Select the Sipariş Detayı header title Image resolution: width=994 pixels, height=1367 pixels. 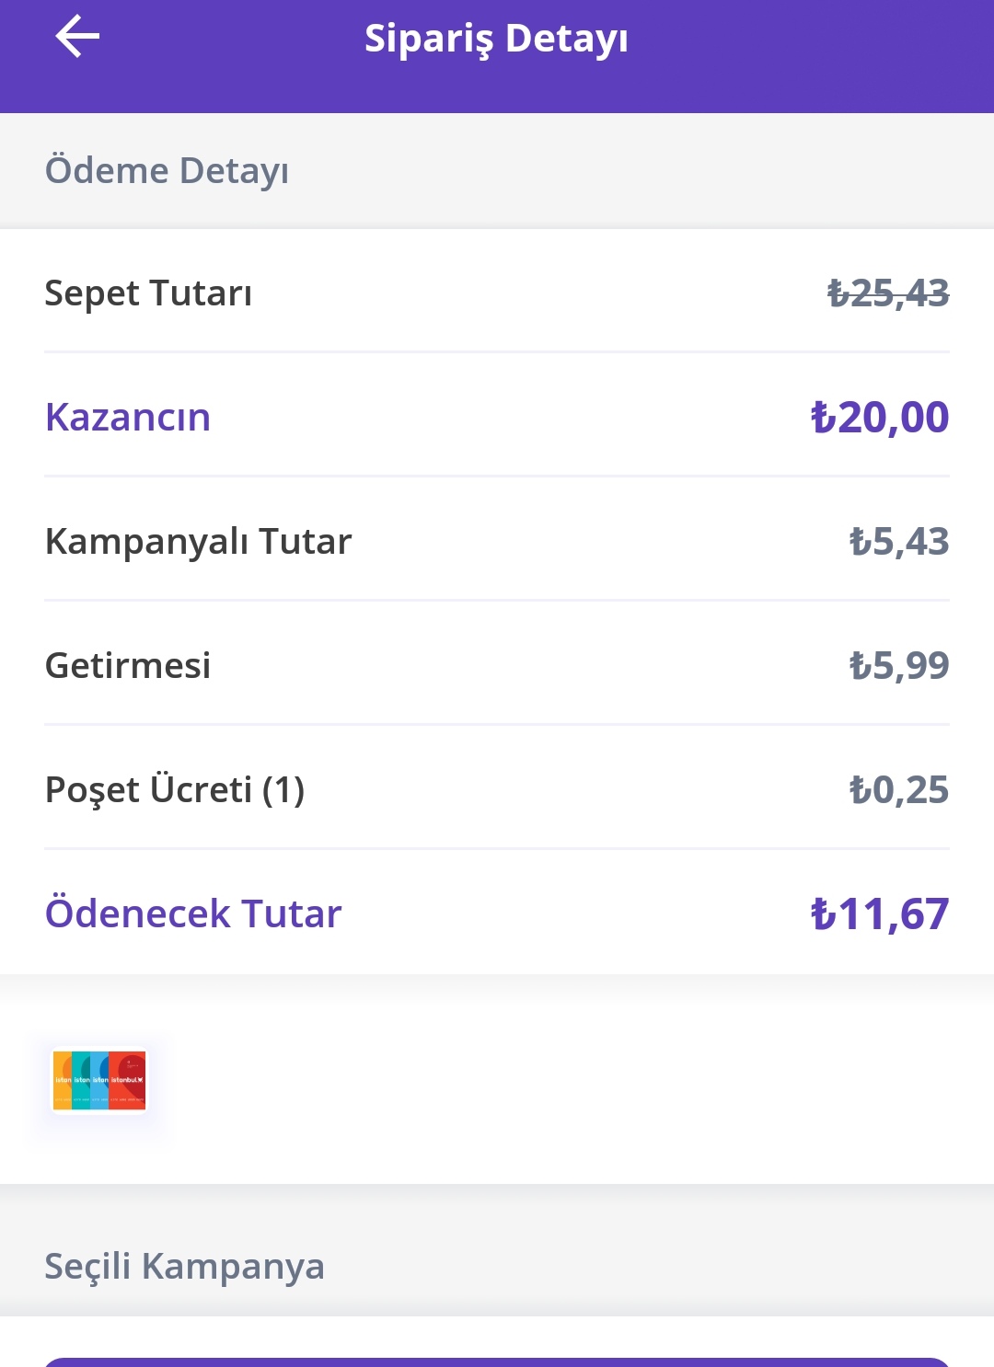[x=496, y=40]
